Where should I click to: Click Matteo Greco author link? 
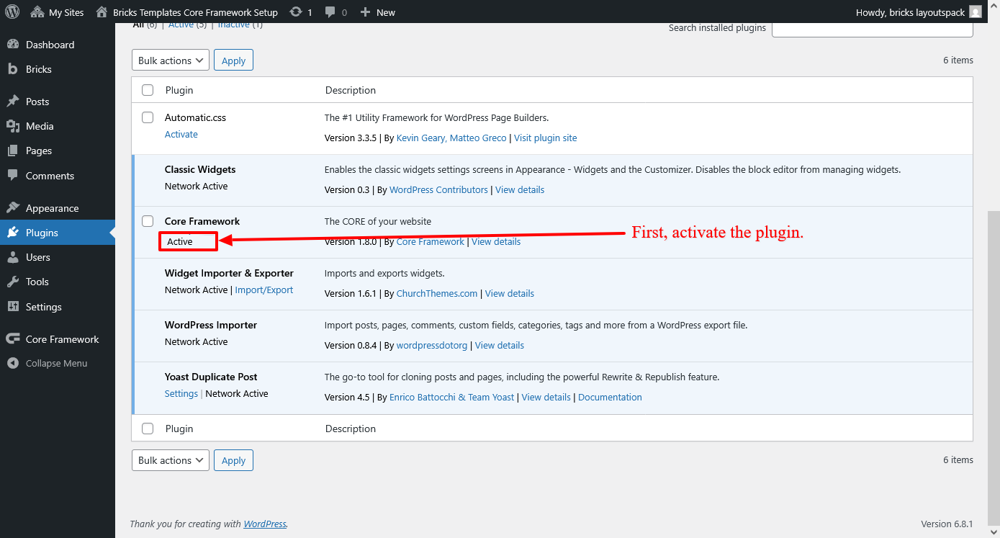pyautogui.click(x=478, y=138)
